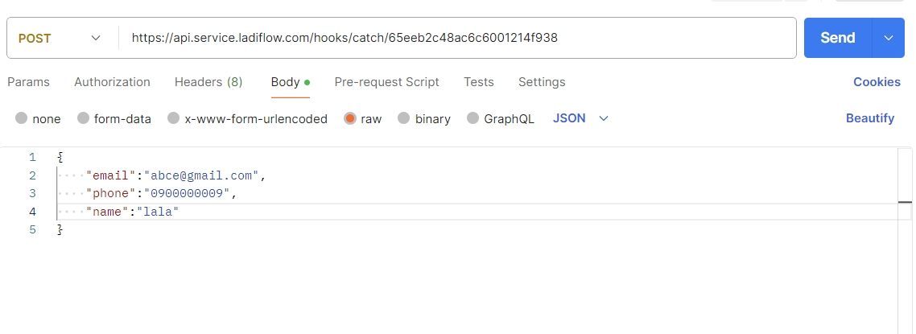Open the request Settings tab

(x=542, y=82)
